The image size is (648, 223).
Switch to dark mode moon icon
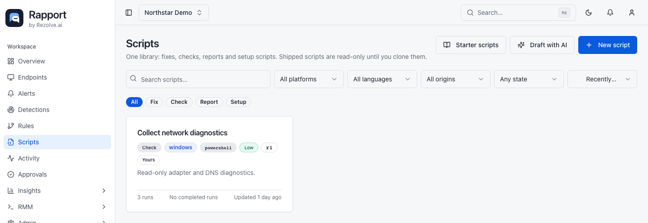tap(589, 13)
